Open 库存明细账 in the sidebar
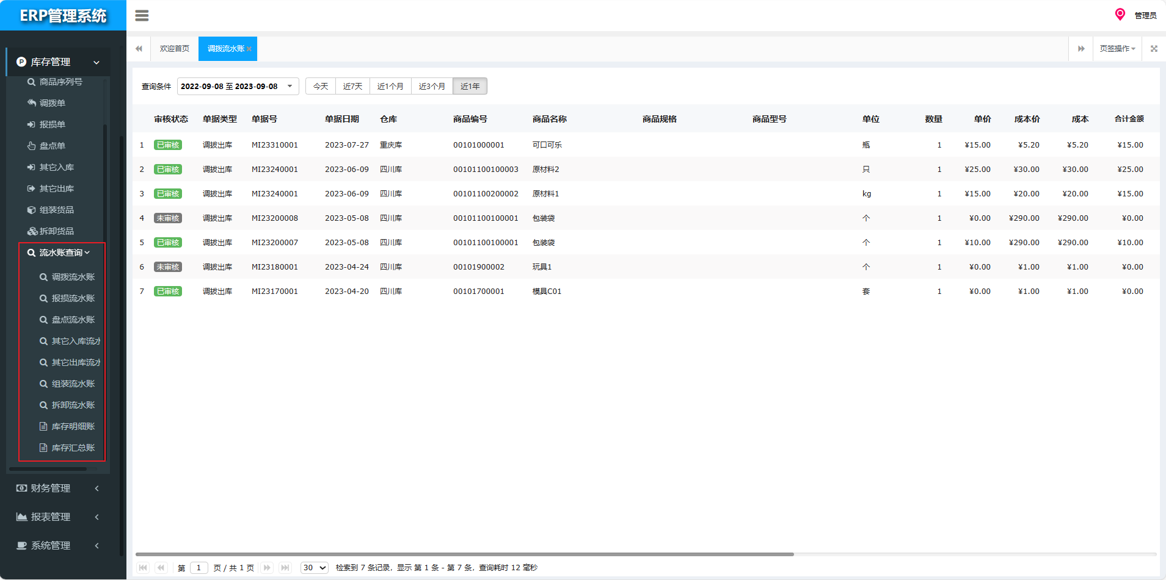 pyautogui.click(x=73, y=426)
